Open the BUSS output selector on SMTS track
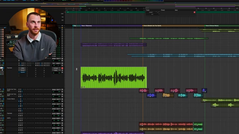Screen dimensions: 239x134 tap(58, 118)
